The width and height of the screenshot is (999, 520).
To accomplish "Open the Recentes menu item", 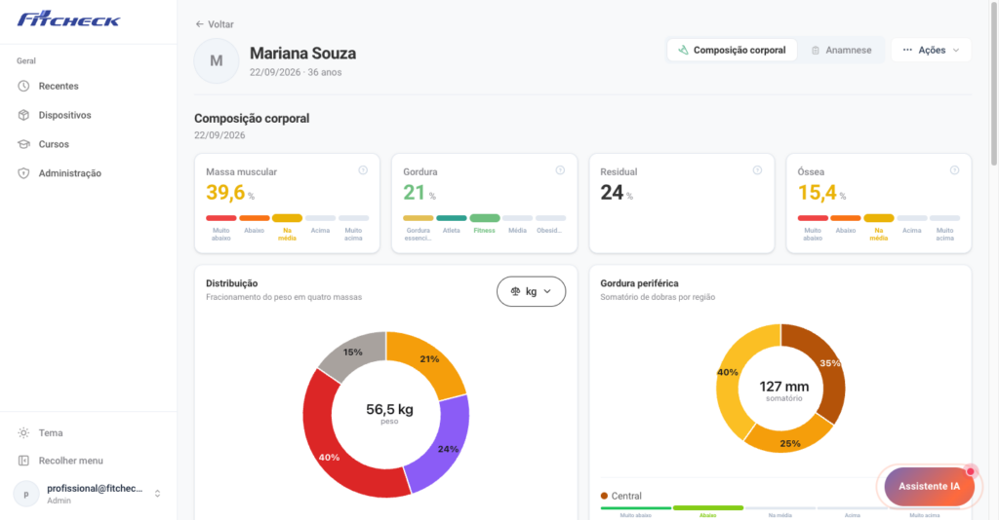I will point(89,86).
